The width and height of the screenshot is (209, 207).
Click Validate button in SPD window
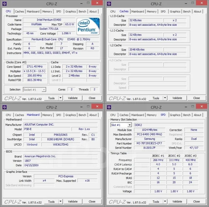coord(177,201)
